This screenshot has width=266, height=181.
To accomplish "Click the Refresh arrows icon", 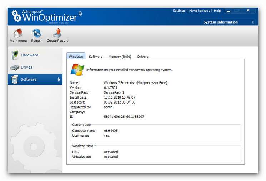I will pos(37,33).
